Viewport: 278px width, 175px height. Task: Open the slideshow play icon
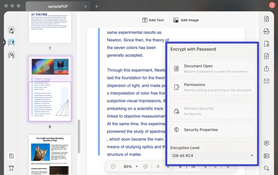click(x=266, y=56)
